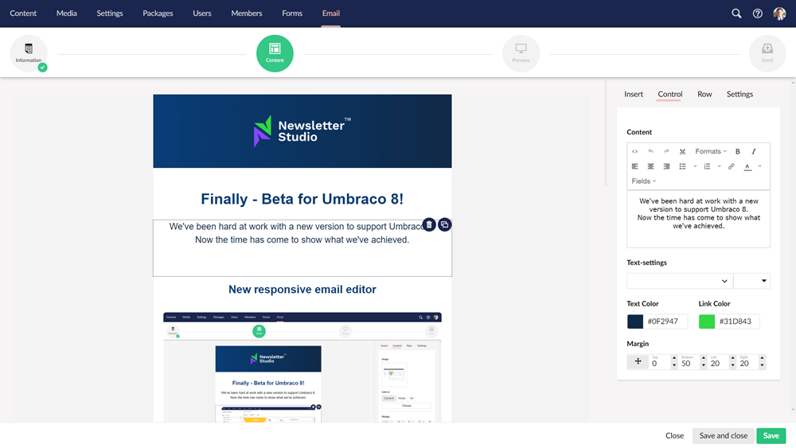Edit the #31D843 link color field
796x448 pixels.
pos(737,321)
